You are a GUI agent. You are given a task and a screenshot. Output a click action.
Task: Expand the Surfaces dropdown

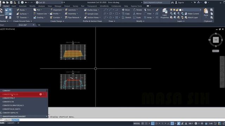point(28,14)
